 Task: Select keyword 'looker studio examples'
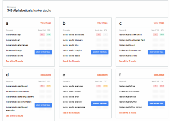pyautogui.click(x=73, y=86)
